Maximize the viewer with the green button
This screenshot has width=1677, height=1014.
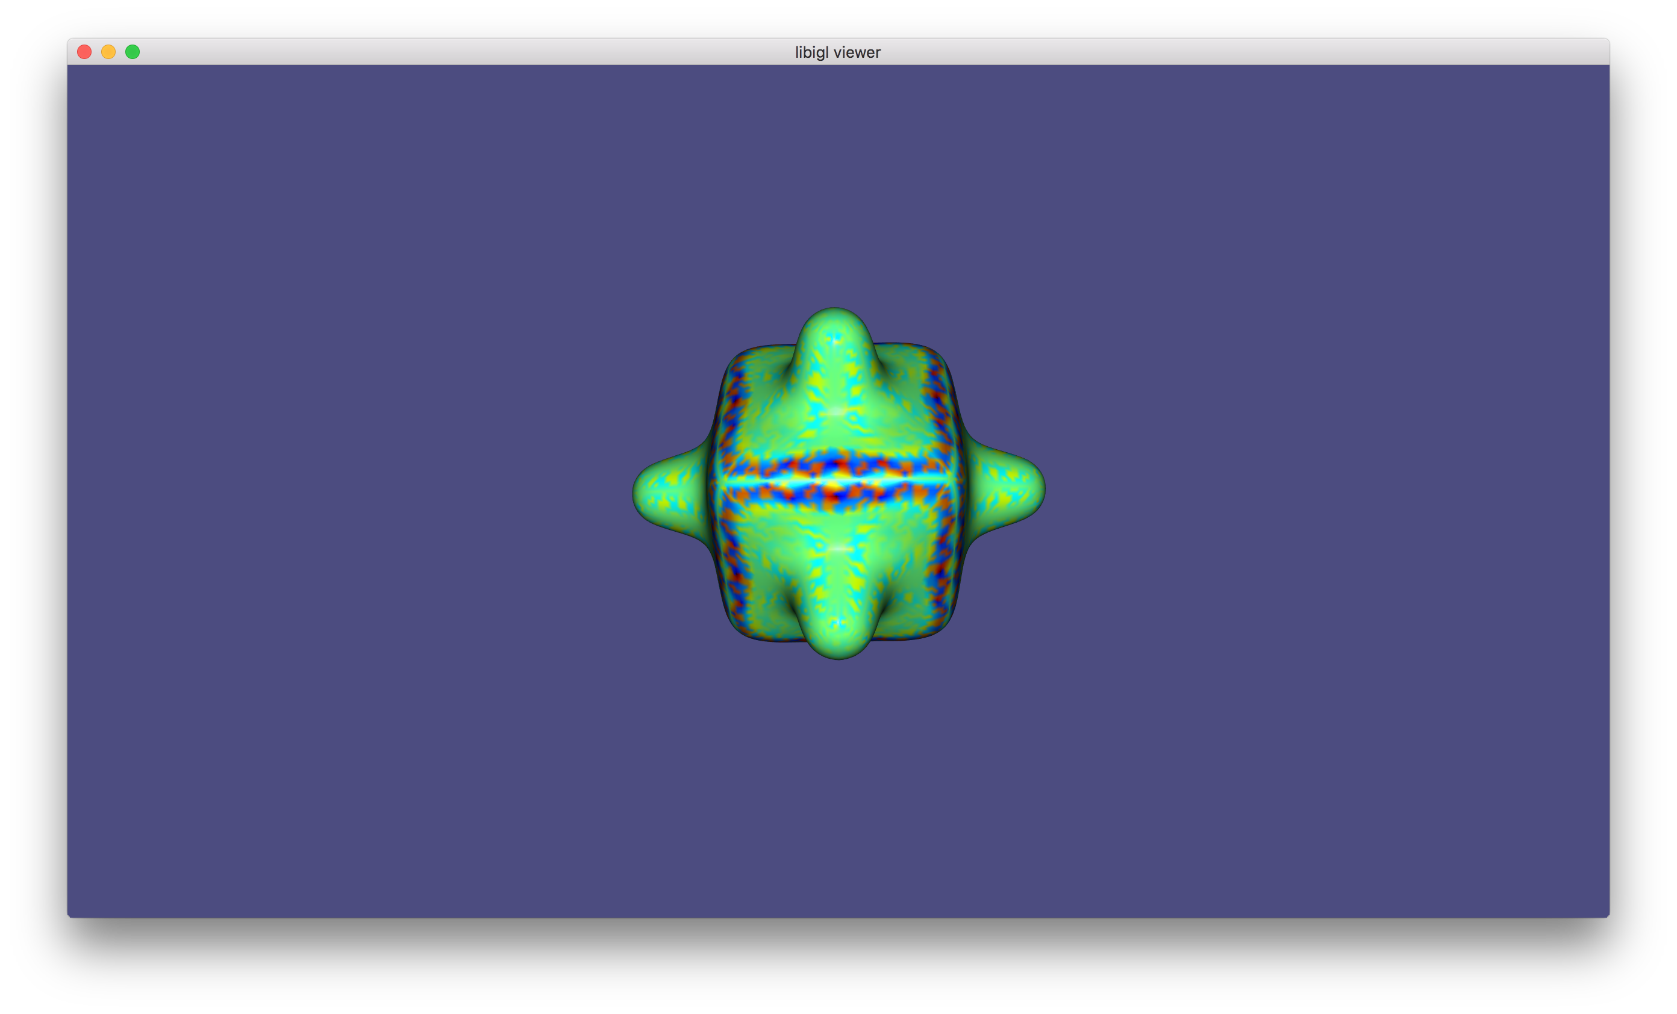coord(133,52)
